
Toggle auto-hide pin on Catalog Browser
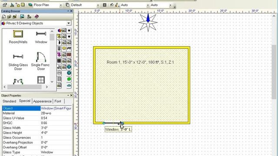[x=68, y=11]
